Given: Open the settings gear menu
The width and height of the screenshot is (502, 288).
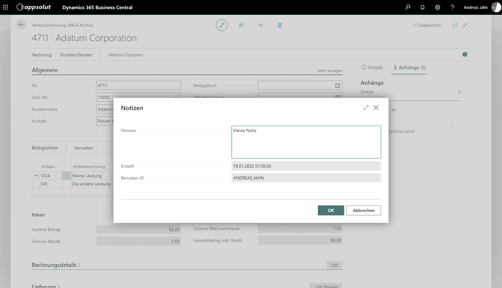Looking at the screenshot, I should [437, 7].
